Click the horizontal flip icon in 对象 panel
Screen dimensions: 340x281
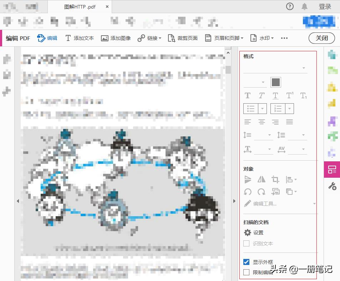tap(262, 179)
